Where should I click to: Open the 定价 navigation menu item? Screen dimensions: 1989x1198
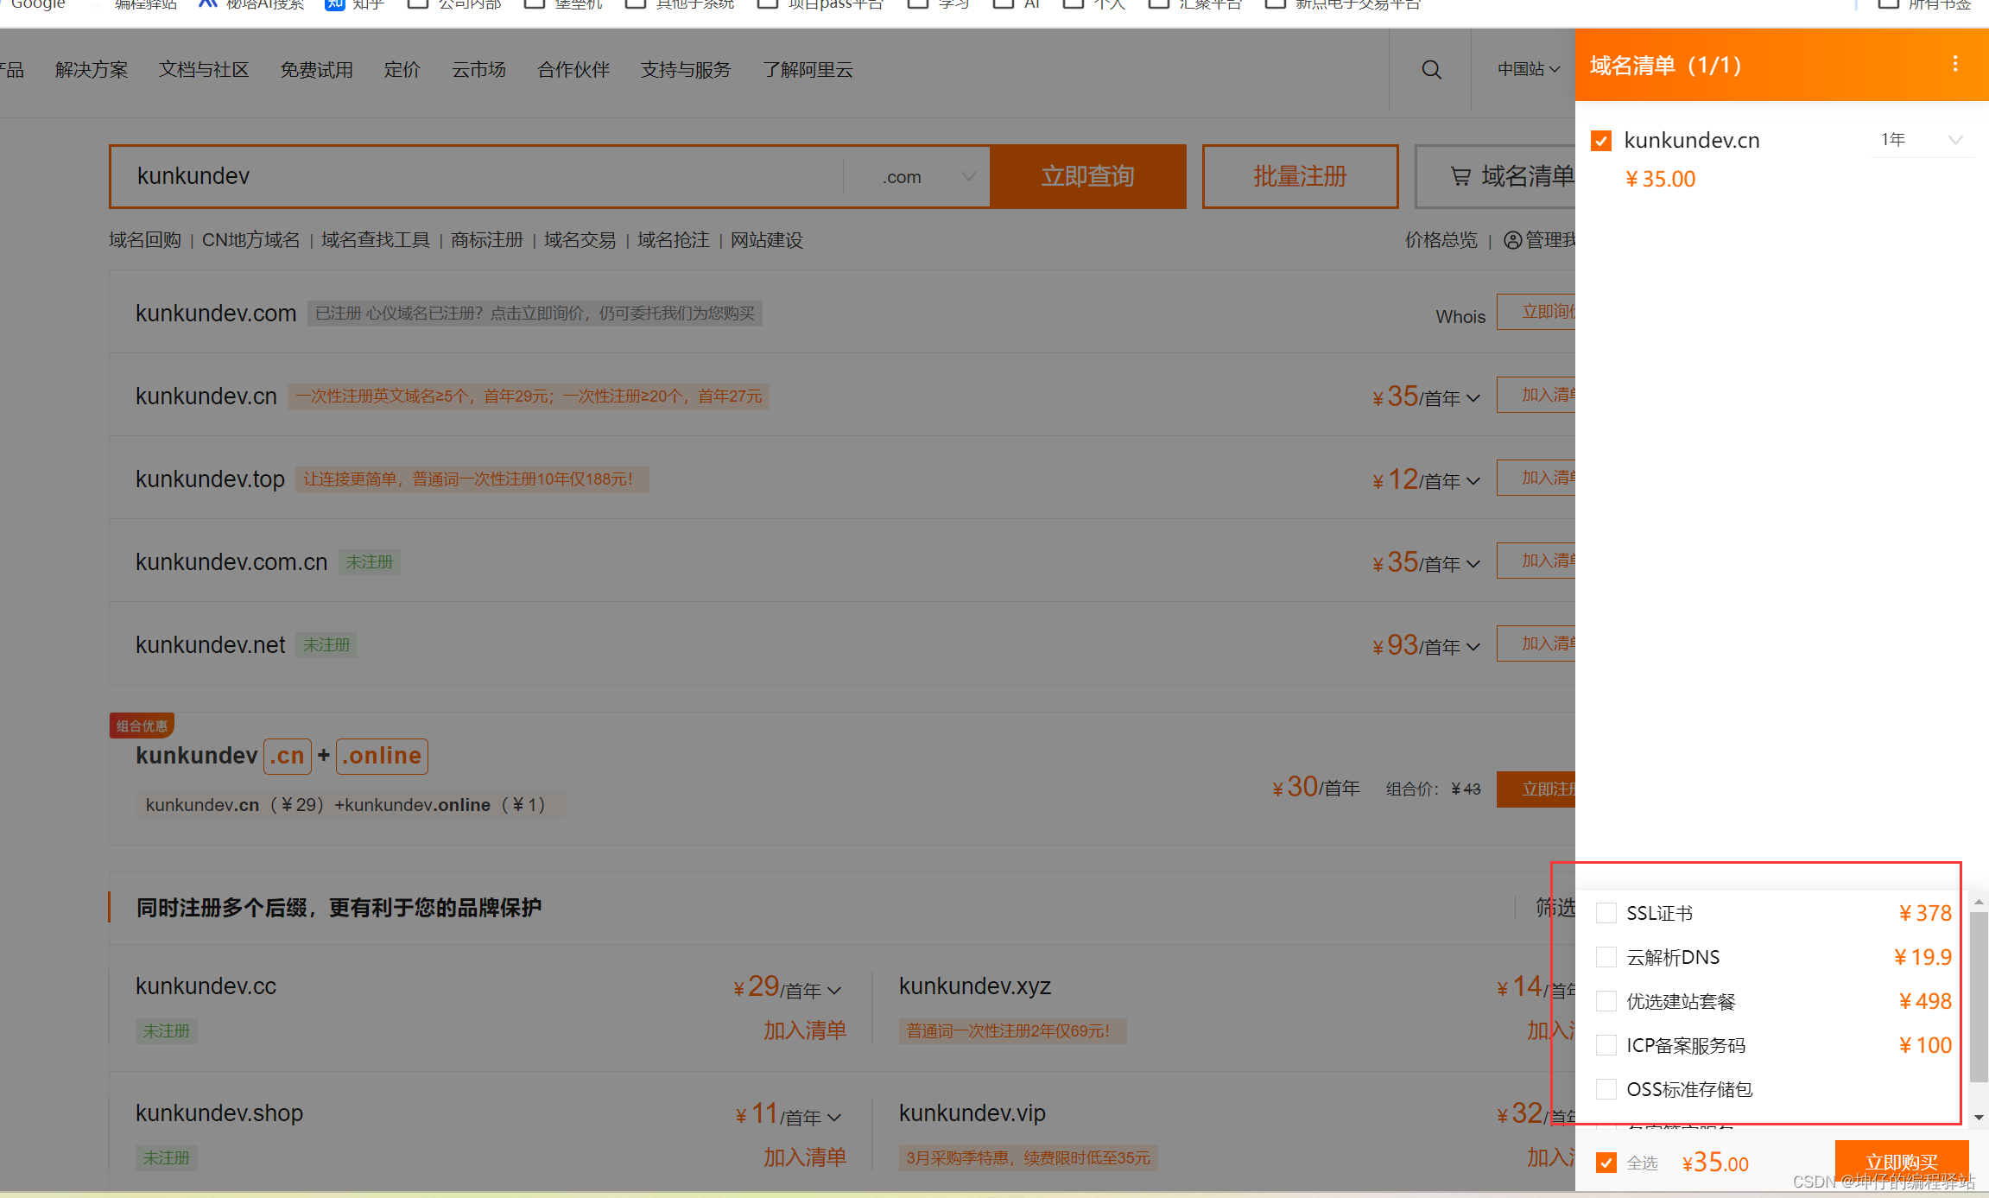(402, 70)
